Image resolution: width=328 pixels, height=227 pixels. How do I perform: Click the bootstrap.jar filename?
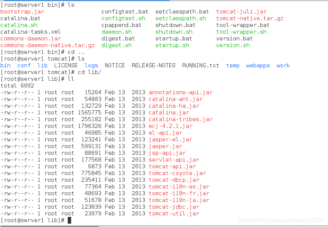22,12
